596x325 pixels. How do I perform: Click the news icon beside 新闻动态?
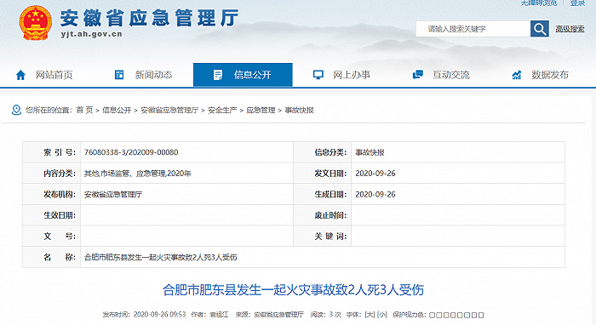pos(119,75)
